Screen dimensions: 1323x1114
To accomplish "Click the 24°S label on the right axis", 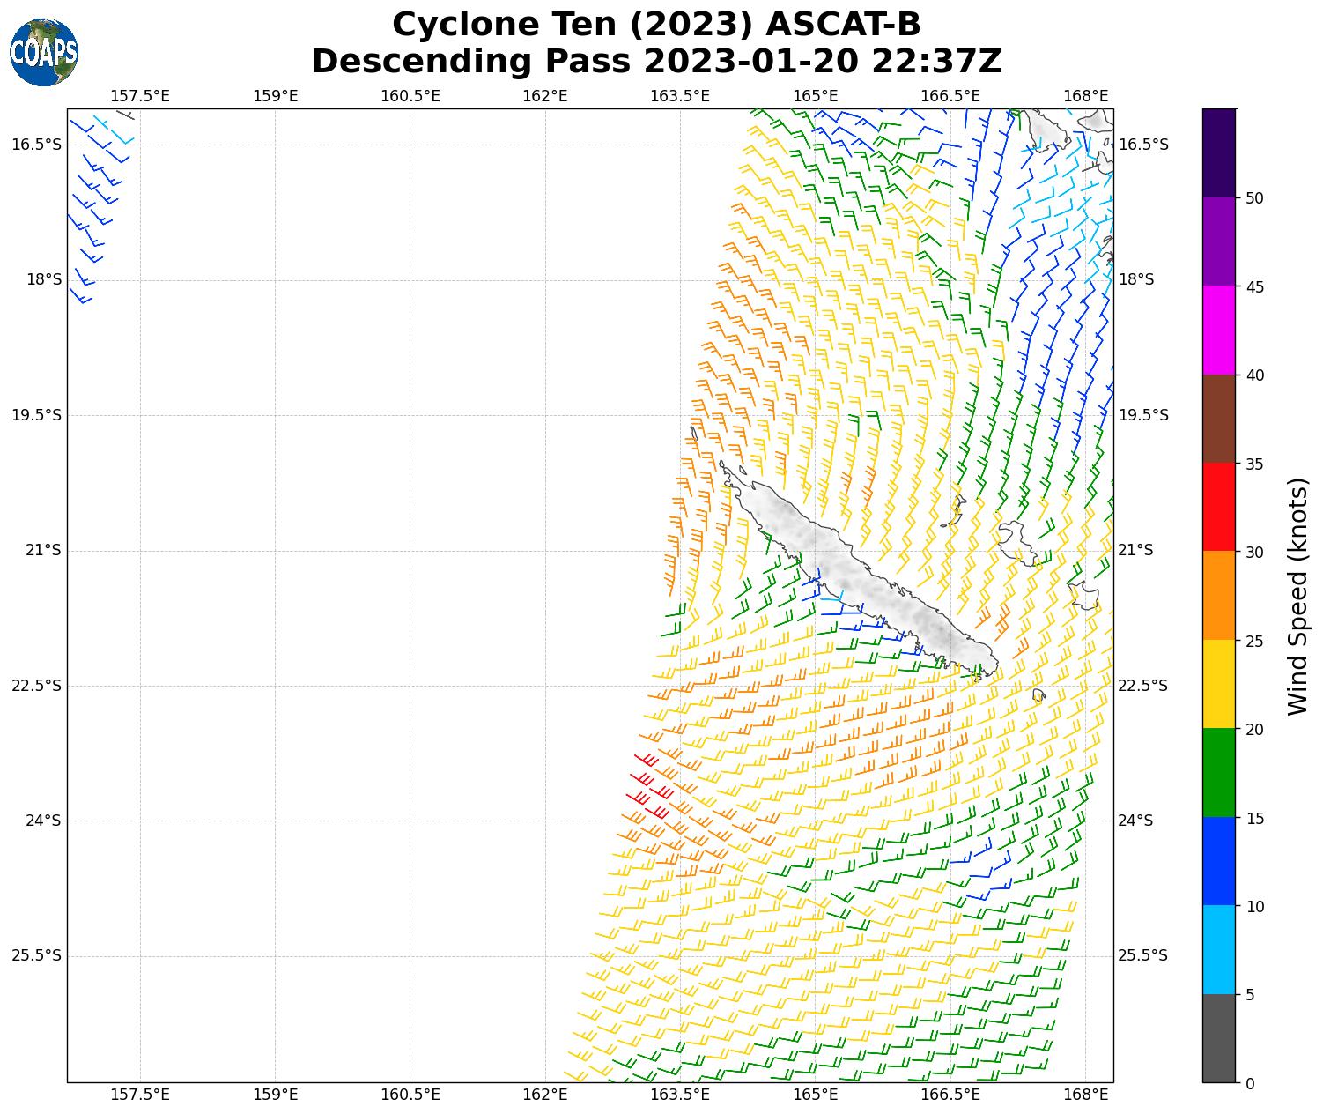I will 1135,821.
